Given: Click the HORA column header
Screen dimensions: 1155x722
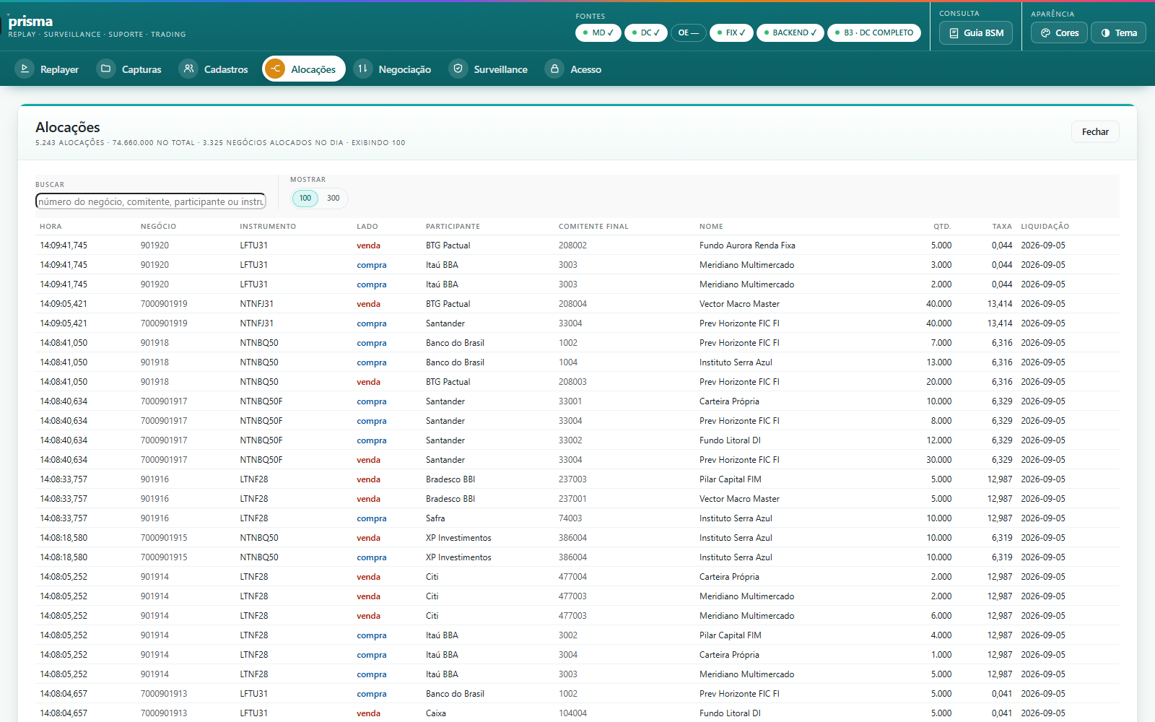Looking at the screenshot, I should pyautogui.click(x=51, y=227).
